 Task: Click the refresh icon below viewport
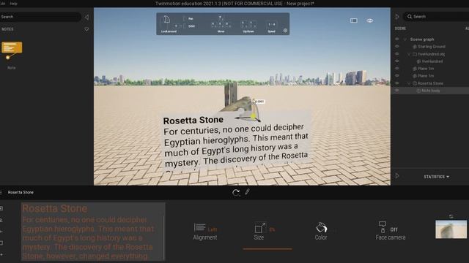click(236, 193)
